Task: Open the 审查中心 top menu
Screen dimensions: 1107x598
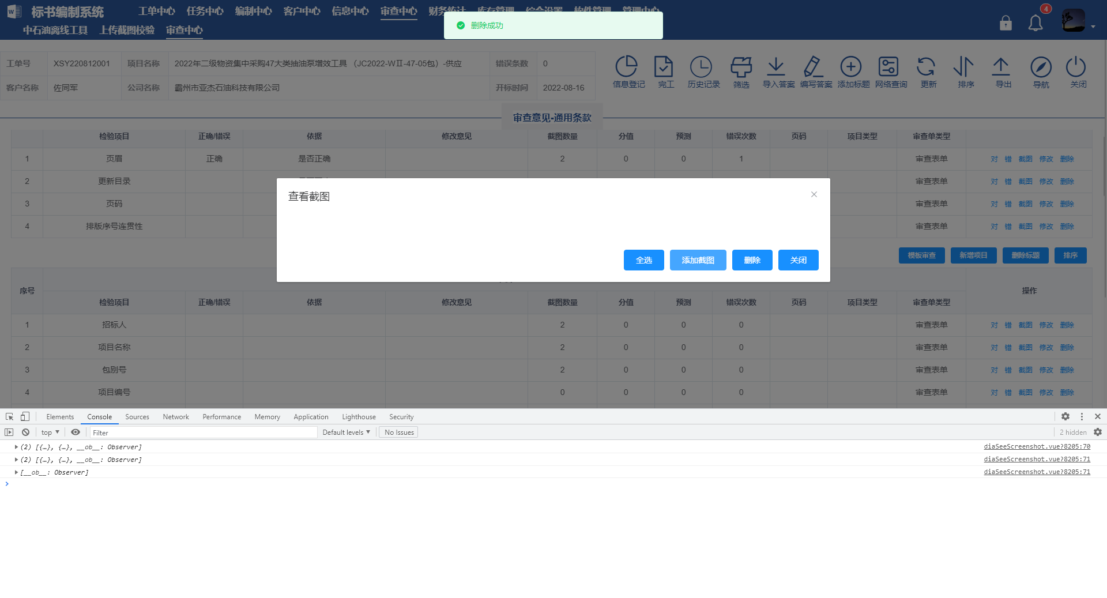Action: point(399,12)
